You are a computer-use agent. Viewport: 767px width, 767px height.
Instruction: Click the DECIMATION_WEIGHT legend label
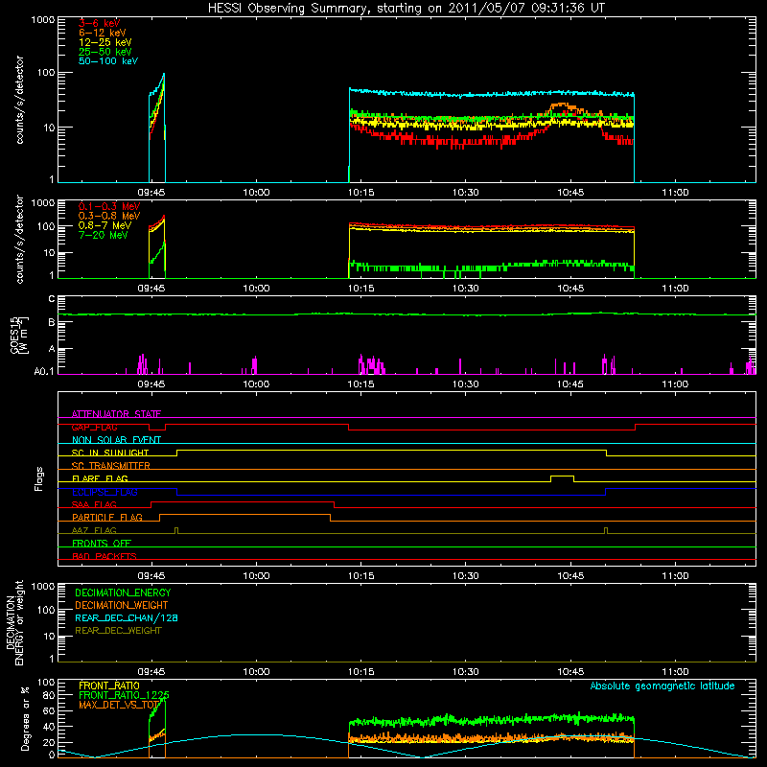122,606
